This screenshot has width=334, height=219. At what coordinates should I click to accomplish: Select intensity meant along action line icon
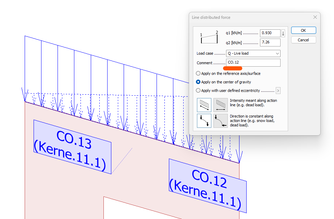coord(204,105)
